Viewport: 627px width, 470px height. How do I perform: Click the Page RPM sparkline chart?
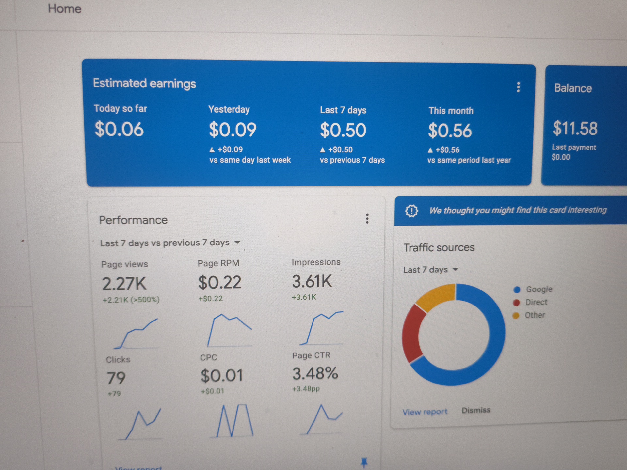[230, 330]
